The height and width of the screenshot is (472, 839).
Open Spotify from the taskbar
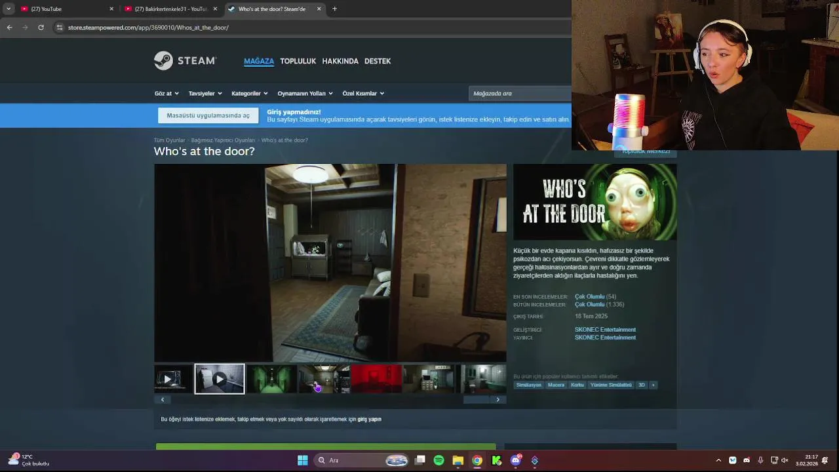(439, 460)
